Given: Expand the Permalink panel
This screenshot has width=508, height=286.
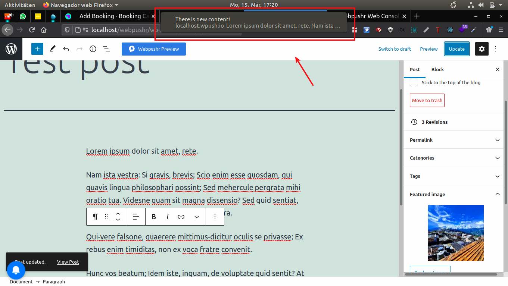Looking at the screenshot, I should click(x=454, y=140).
